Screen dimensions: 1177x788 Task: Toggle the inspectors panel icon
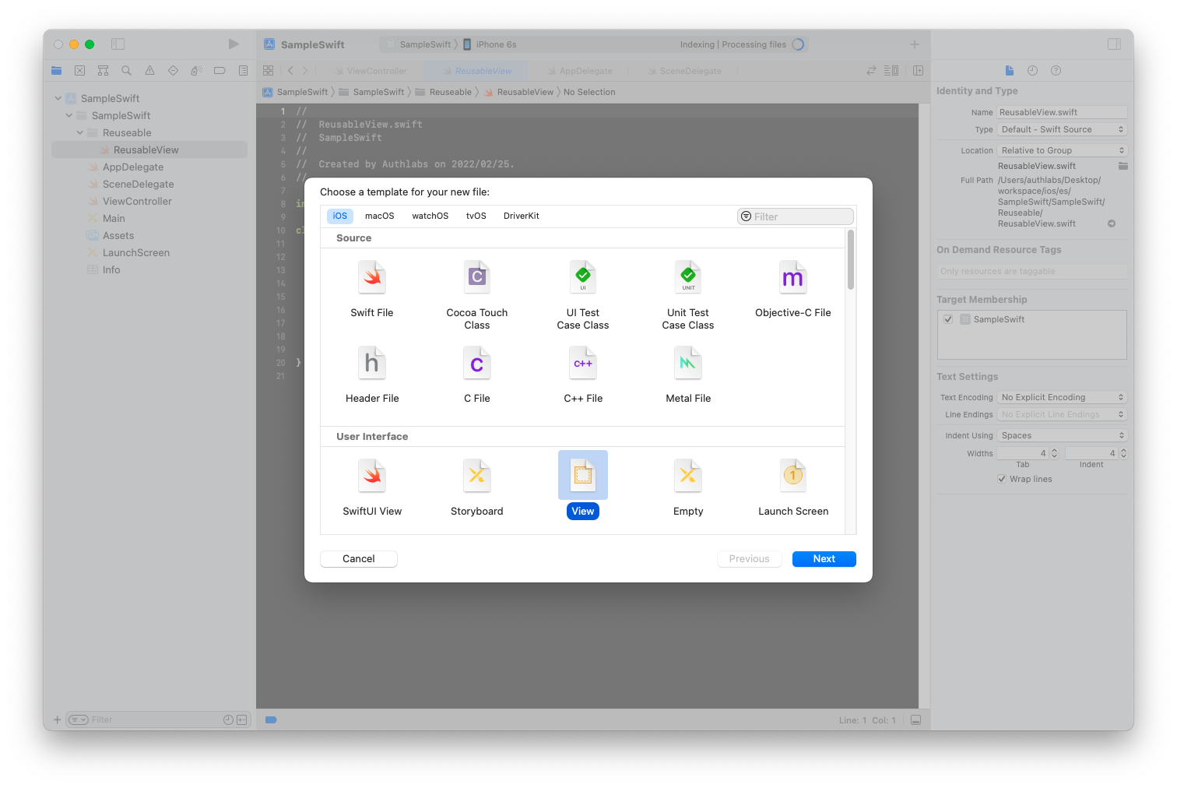click(x=1115, y=44)
